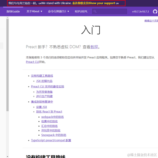Jump to 为开发做准备 section

pos(44,92)
